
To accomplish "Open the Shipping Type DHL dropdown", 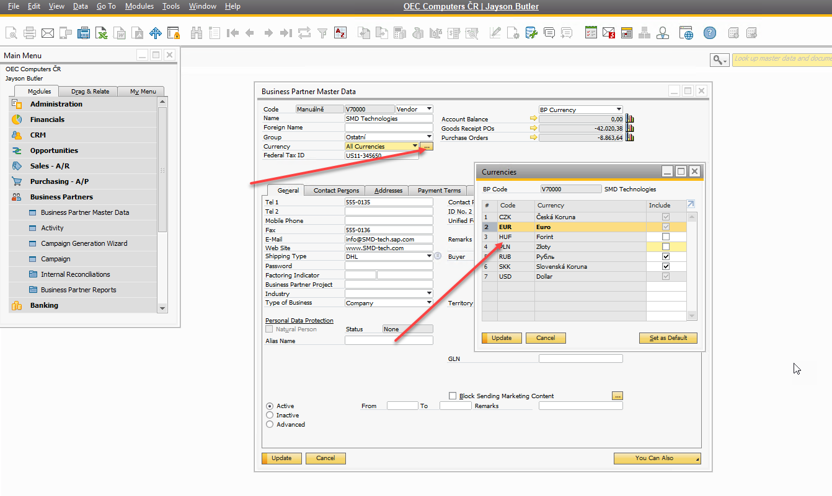I will (x=429, y=256).
